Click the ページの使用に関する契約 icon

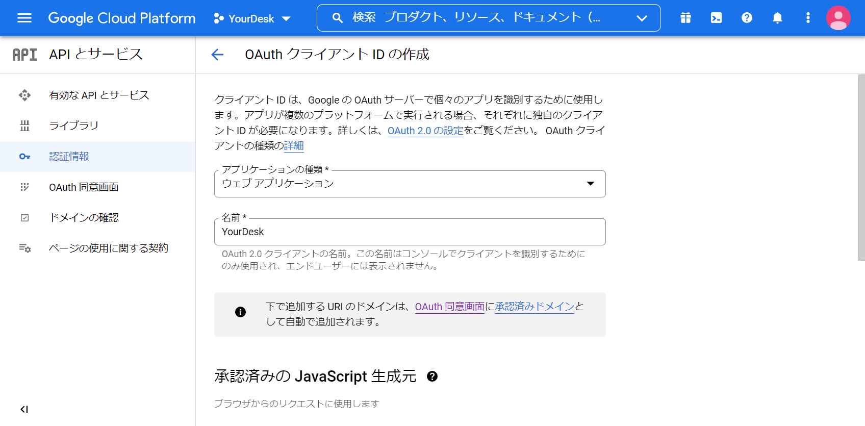pos(24,248)
